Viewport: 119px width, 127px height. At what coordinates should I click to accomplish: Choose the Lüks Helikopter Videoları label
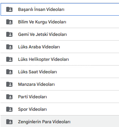pyautogui.click(x=44, y=59)
